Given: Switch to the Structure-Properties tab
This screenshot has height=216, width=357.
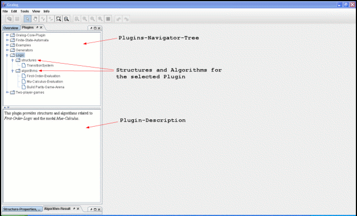Looking at the screenshot, I should (22, 209).
